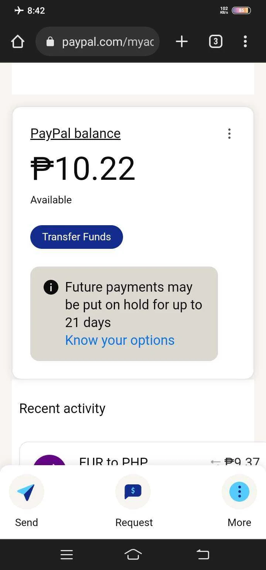Open a new browser tab with plus icon

point(181,42)
